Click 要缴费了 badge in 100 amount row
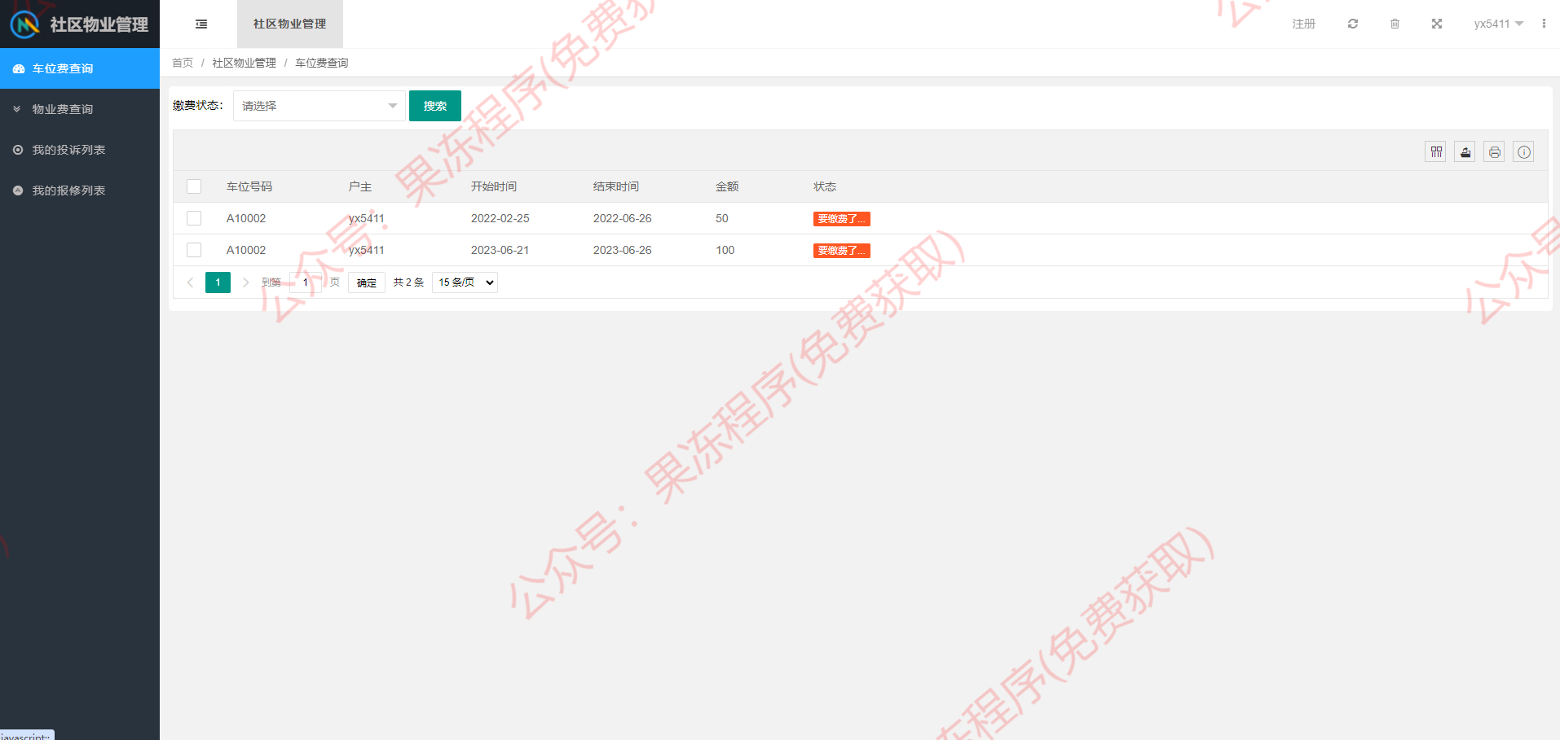Viewport: 1560px width, 740px height. [842, 251]
